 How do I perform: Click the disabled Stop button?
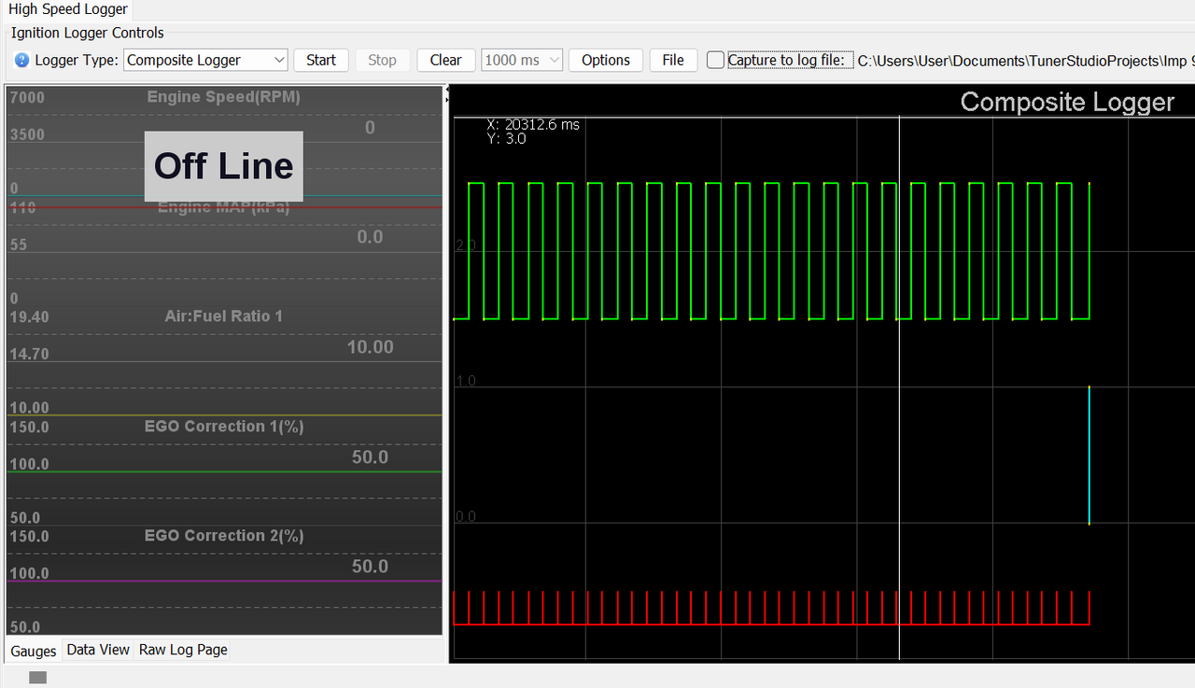click(x=382, y=60)
